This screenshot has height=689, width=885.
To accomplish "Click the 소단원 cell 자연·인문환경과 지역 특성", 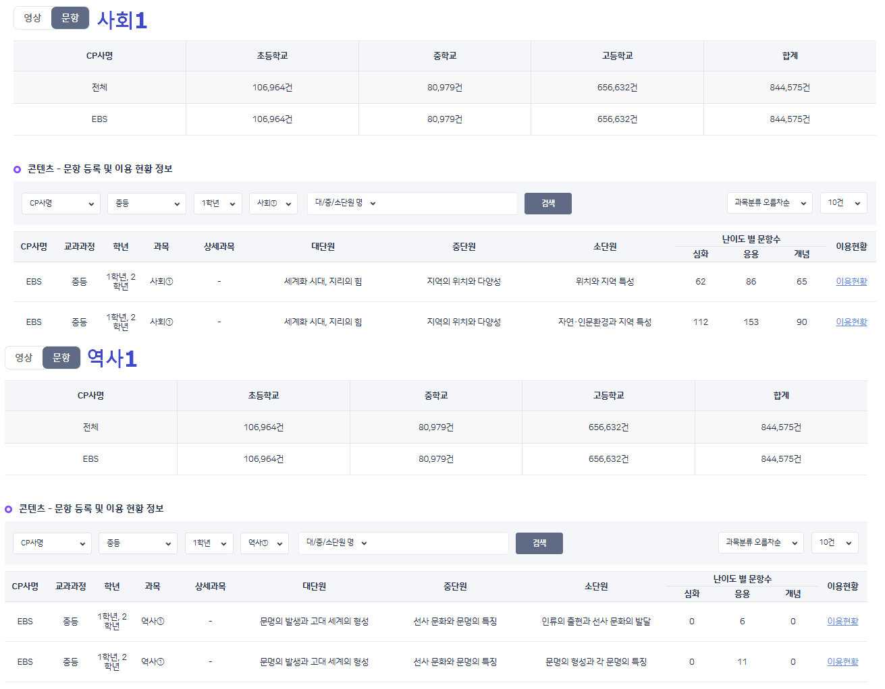I will click(605, 322).
